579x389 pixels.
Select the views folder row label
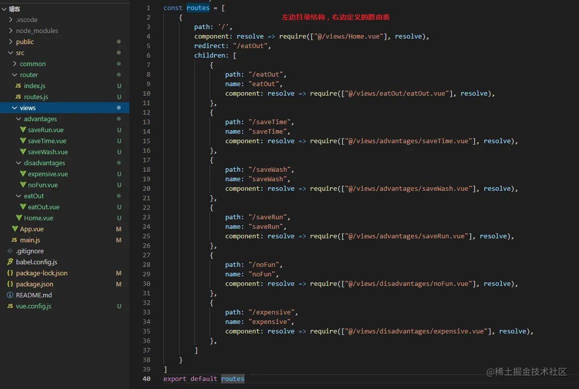coord(28,108)
